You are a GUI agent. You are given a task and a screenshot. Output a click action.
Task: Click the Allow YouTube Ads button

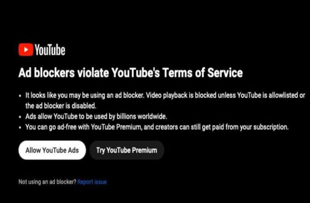tap(52, 150)
